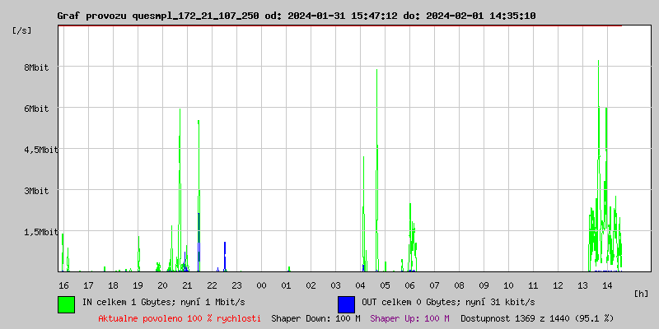Click the 'Shaper Down: 100 M' text
This screenshot has height=329, width=659.
point(315,318)
